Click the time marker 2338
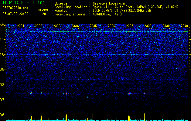This screenshot has width=191, height=121. click(148, 26)
